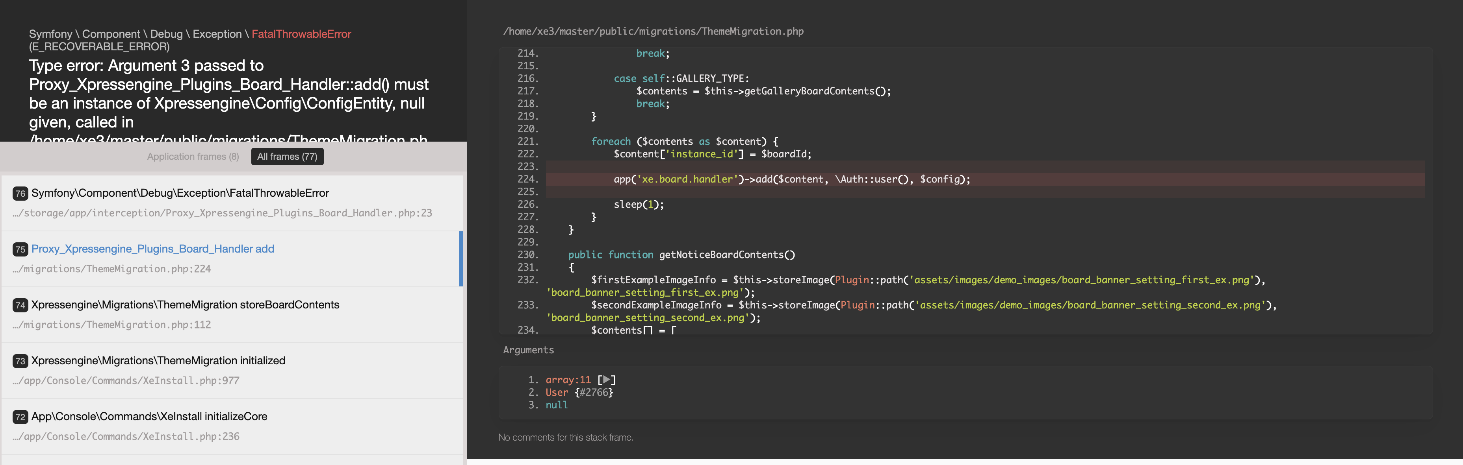Click highlighted line 224 of code
Screen dimensions: 1463x465
pos(985,179)
